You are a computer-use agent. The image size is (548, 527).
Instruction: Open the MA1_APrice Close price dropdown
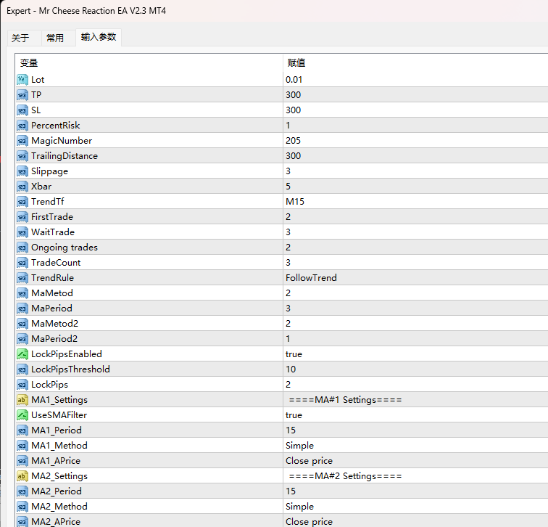415,461
